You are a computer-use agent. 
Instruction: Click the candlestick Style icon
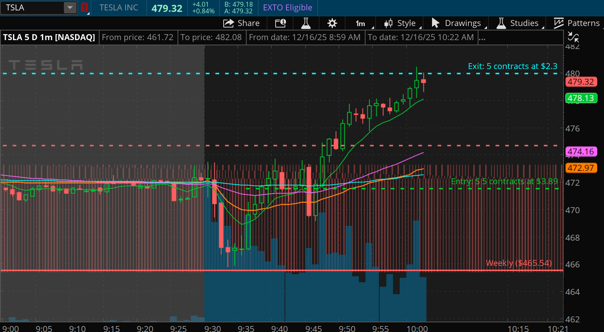(388, 23)
